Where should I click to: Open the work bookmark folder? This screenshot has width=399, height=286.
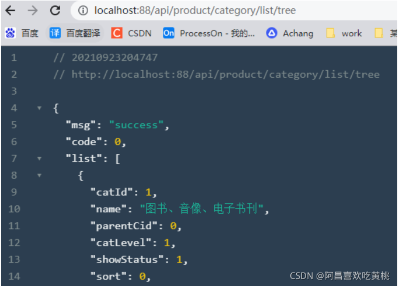pos(344,33)
